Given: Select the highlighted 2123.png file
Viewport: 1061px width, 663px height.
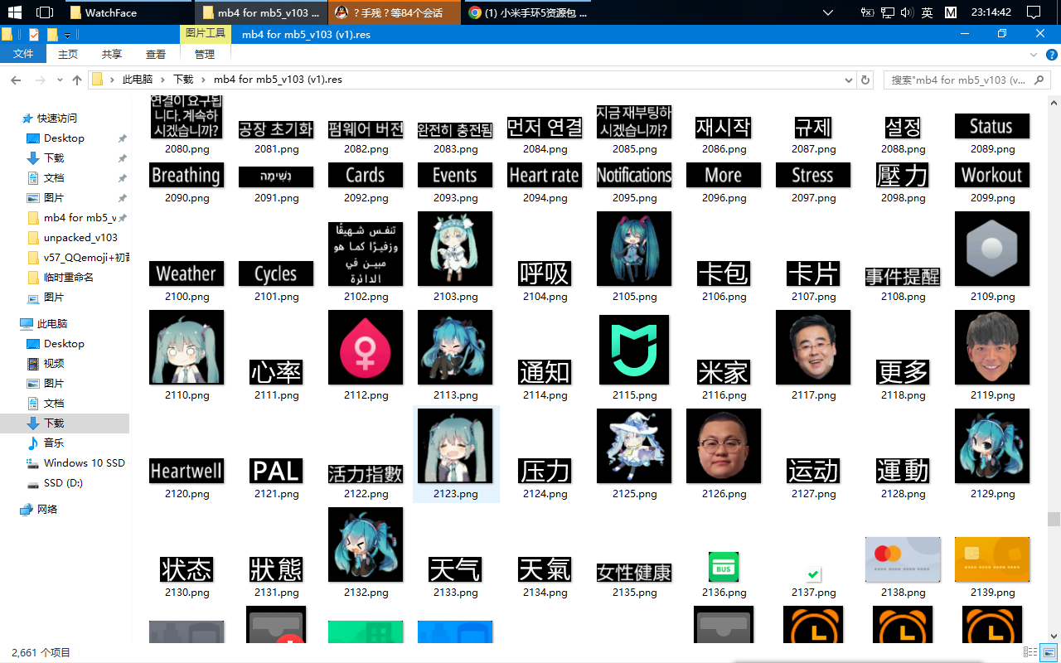Looking at the screenshot, I should click(x=455, y=454).
